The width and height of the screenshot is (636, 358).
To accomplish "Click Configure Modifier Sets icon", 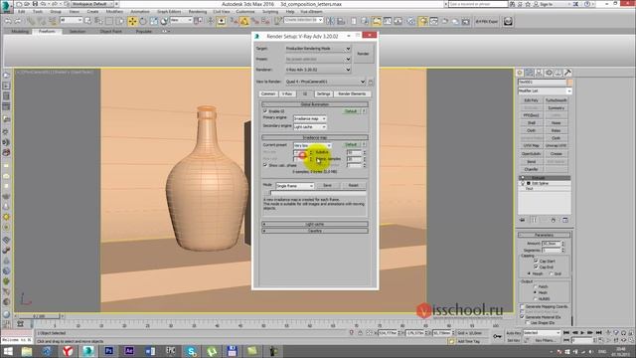I will [565, 220].
